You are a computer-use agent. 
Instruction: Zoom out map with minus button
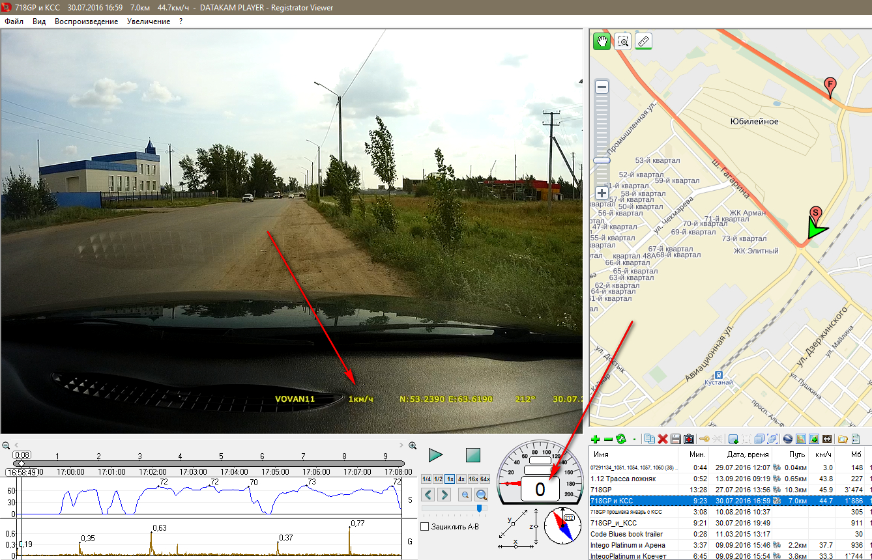(602, 87)
